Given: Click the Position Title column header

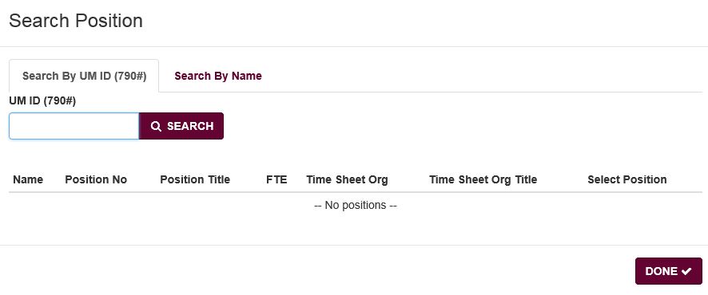Looking at the screenshot, I should pyautogui.click(x=195, y=179).
